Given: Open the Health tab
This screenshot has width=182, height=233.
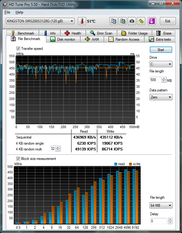Looking at the screenshot, I should pyautogui.click(x=73, y=33).
